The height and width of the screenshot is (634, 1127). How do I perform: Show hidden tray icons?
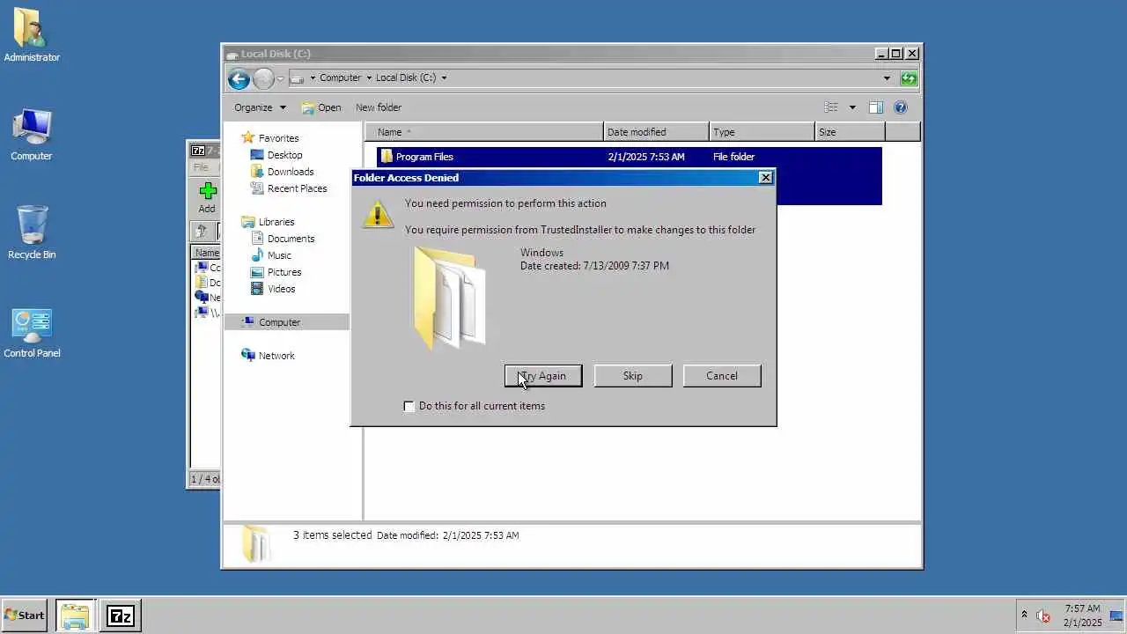pos(1024,615)
